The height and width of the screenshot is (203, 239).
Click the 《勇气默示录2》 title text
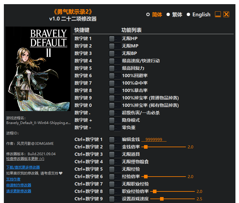(x=73, y=12)
